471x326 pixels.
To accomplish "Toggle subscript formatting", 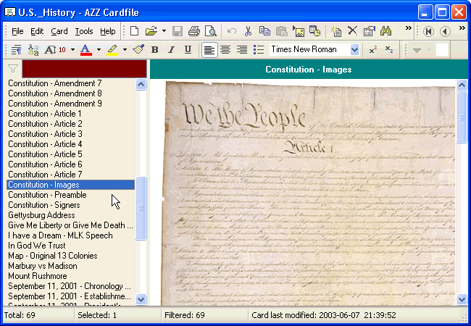I will (389, 49).
